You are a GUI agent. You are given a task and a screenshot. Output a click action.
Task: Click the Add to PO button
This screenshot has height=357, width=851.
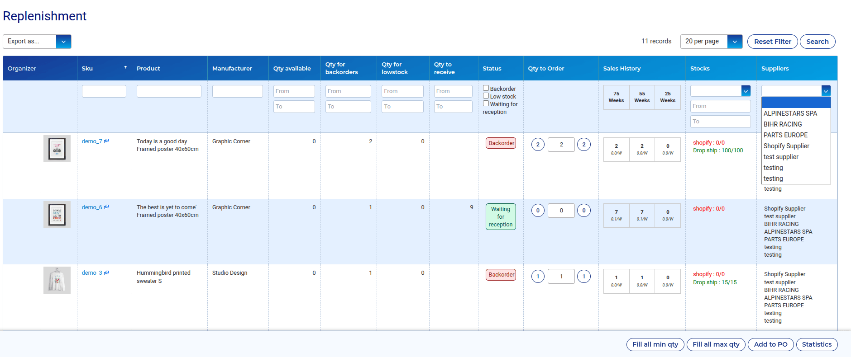(770, 344)
